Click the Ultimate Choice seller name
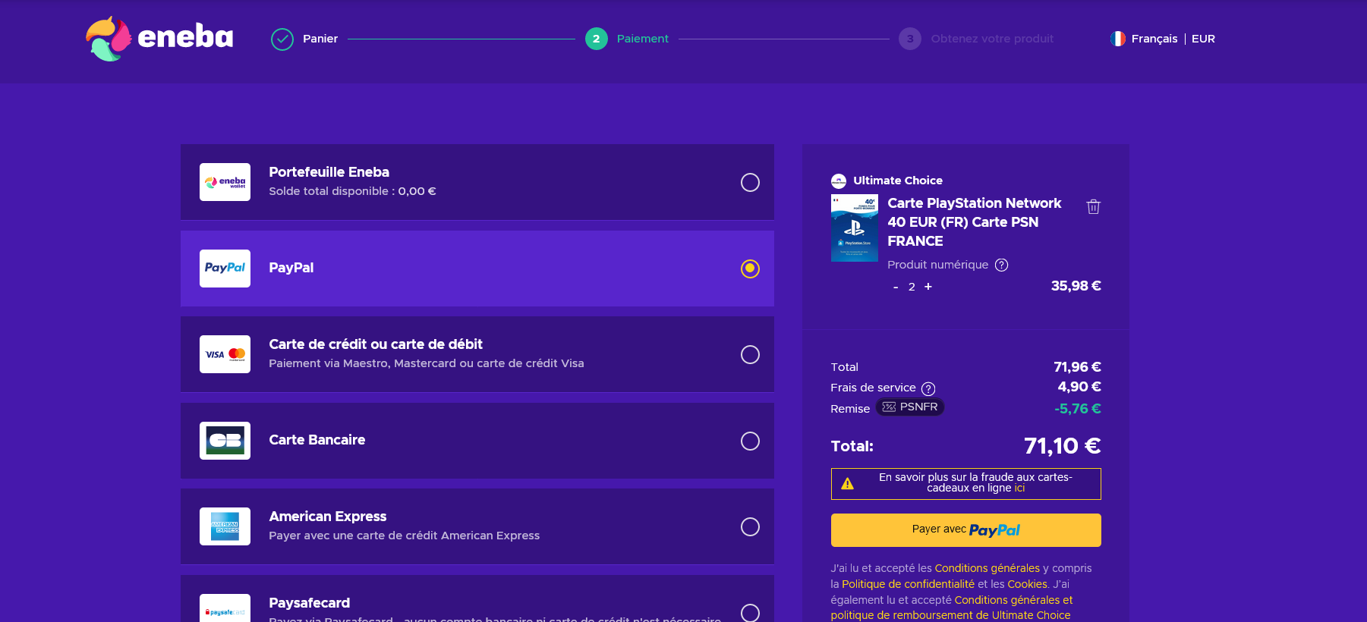Image resolution: width=1367 pixels, height=622 pixels. click(898, 181)
